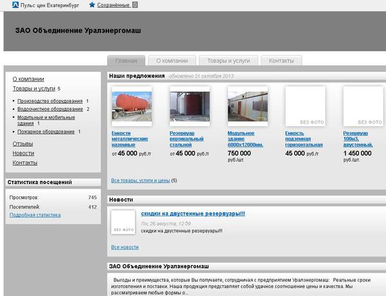Open Отзывы in the sidebar
The image size is (386, 296).
(x=23, y=143)
